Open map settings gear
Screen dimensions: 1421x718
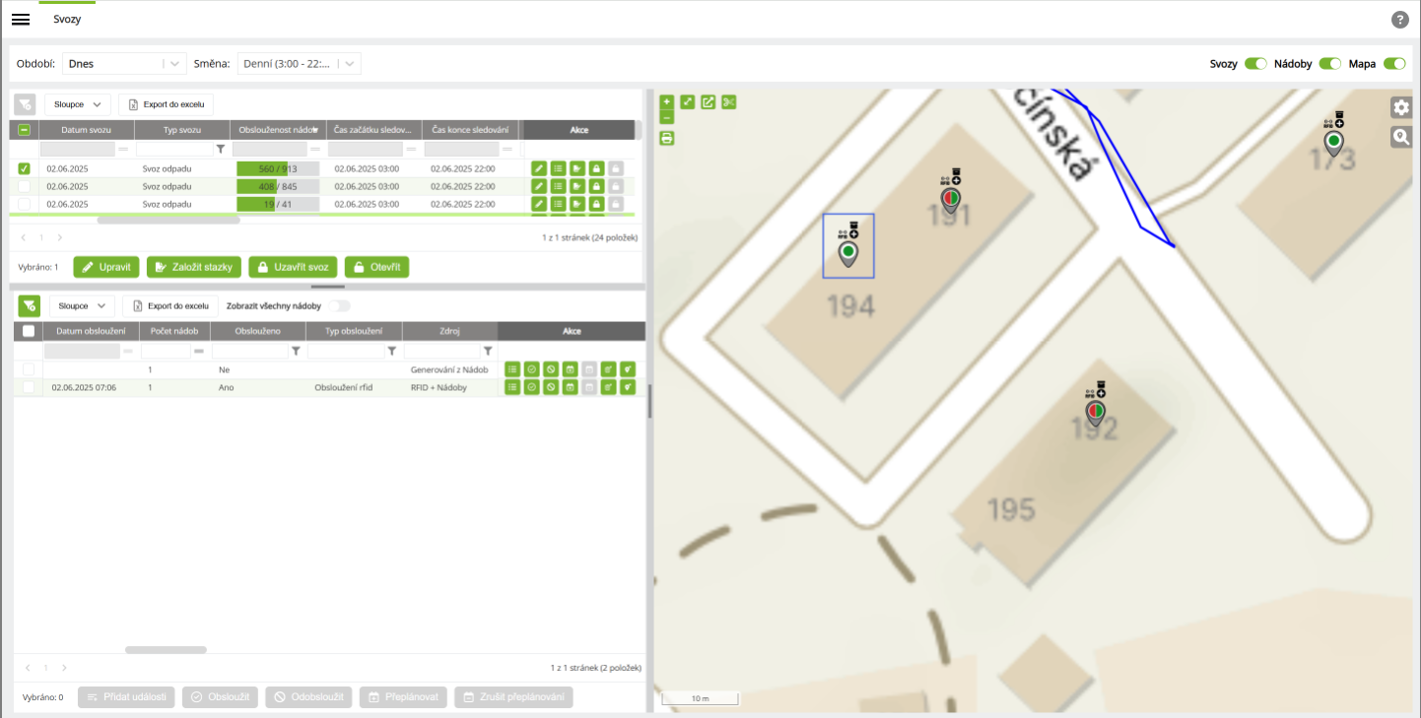[x=1401, y=107]
